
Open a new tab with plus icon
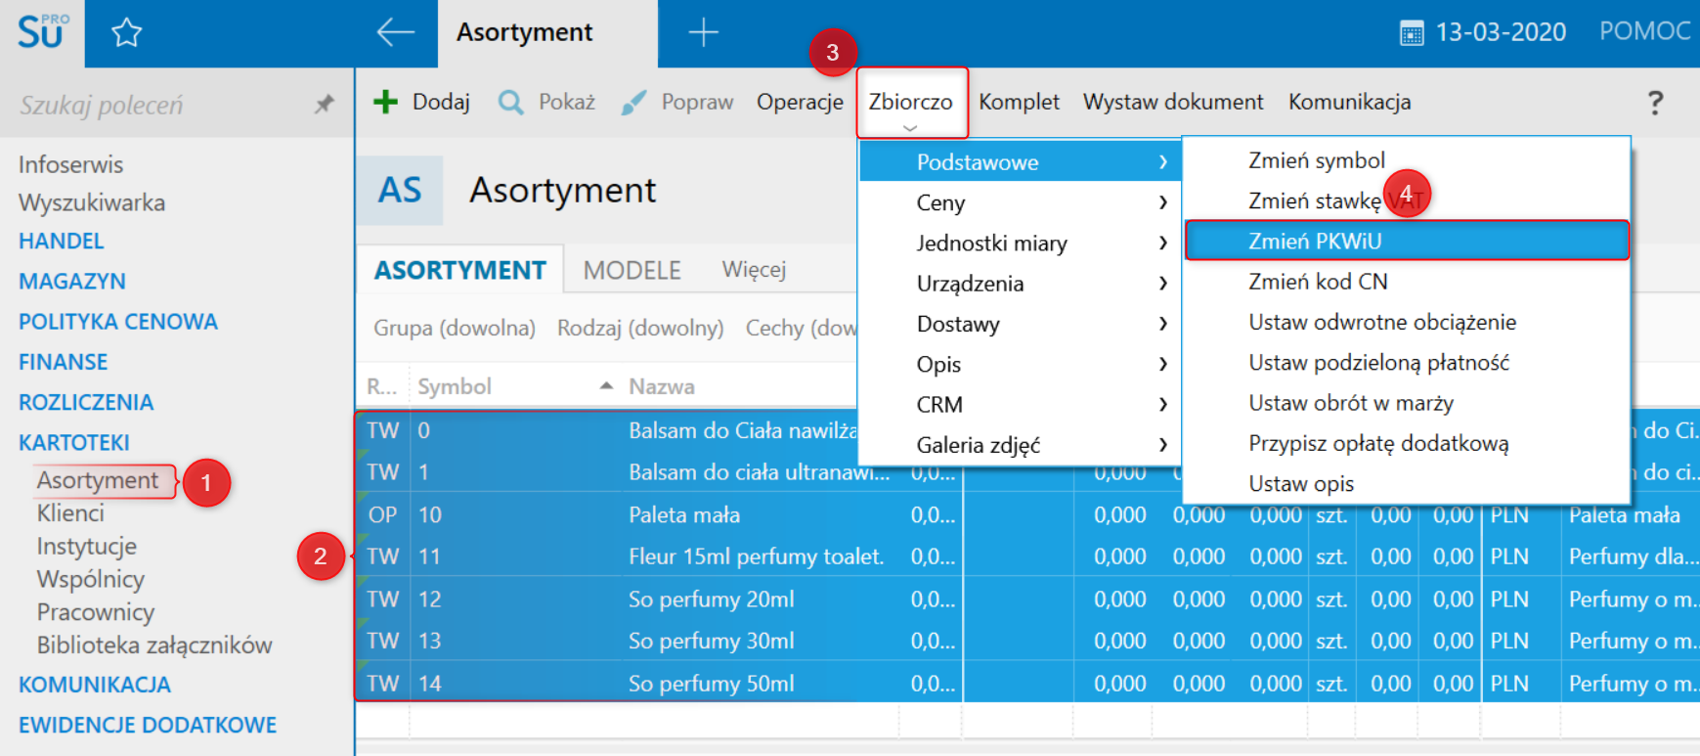(x=703, y=32)
